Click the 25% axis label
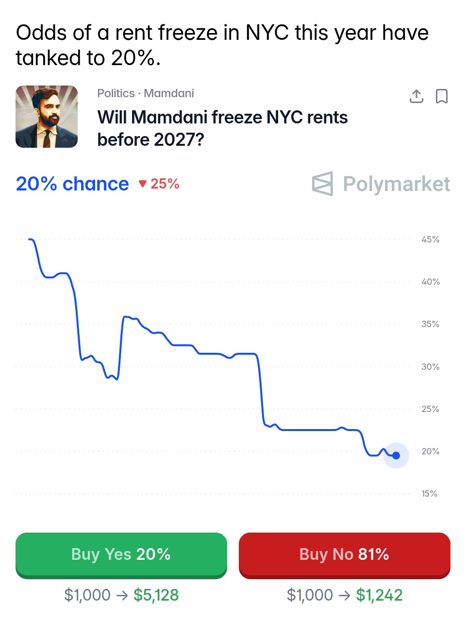Viewport: 466px width, 622px height. (430, 409)
